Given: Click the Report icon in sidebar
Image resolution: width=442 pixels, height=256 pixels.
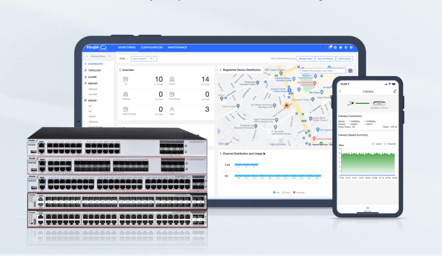Looking at the screenshot, I should (86, 83).
